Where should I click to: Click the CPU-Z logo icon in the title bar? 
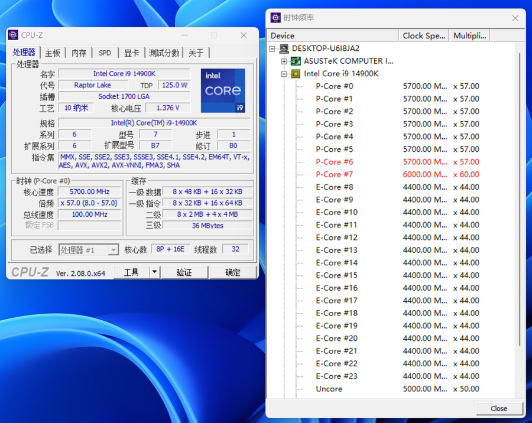tap(13, 35)
